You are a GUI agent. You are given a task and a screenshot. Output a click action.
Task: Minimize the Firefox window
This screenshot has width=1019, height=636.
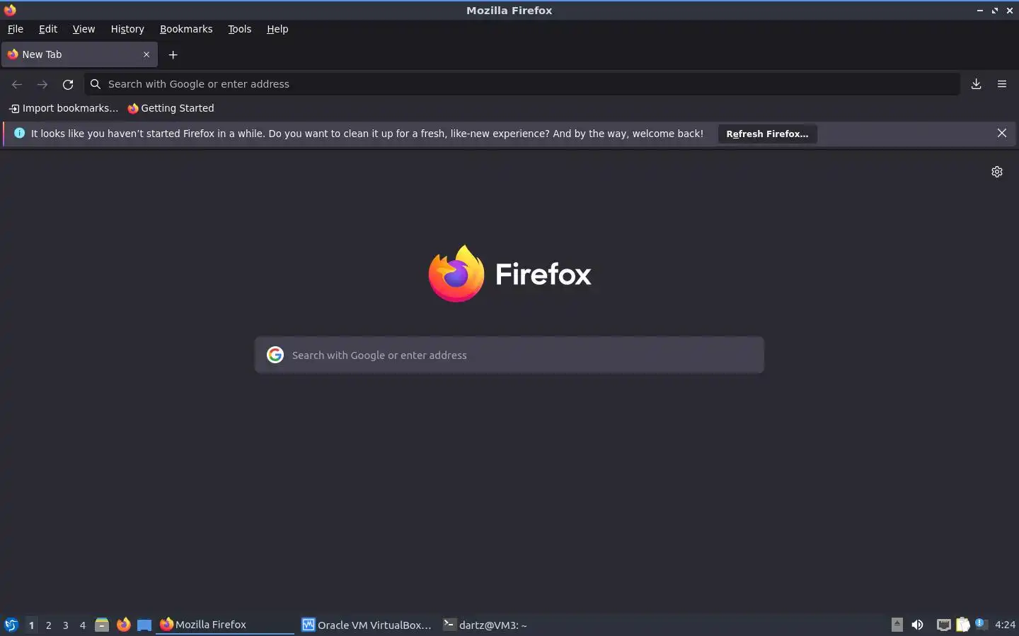coord(980,11)
